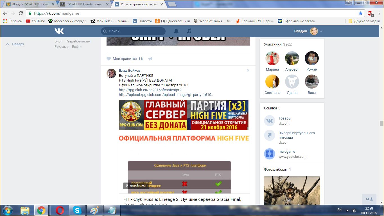Image resolution: width=384 pixels, height=216 pixels.
Task: Open a new browser tab
Action: coord(172,4)
